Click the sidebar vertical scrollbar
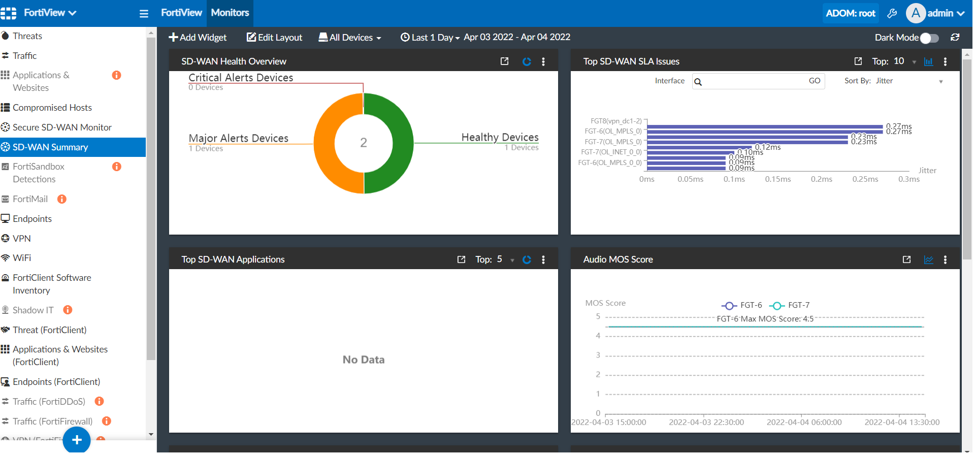Image resolution: width=975 pixels, height=456 pixels. 151,198
